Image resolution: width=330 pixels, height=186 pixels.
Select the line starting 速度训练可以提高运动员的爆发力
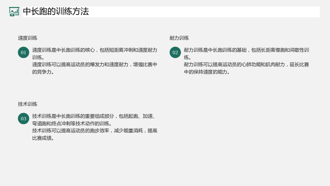pyautogui.click(x=94, y=64)
